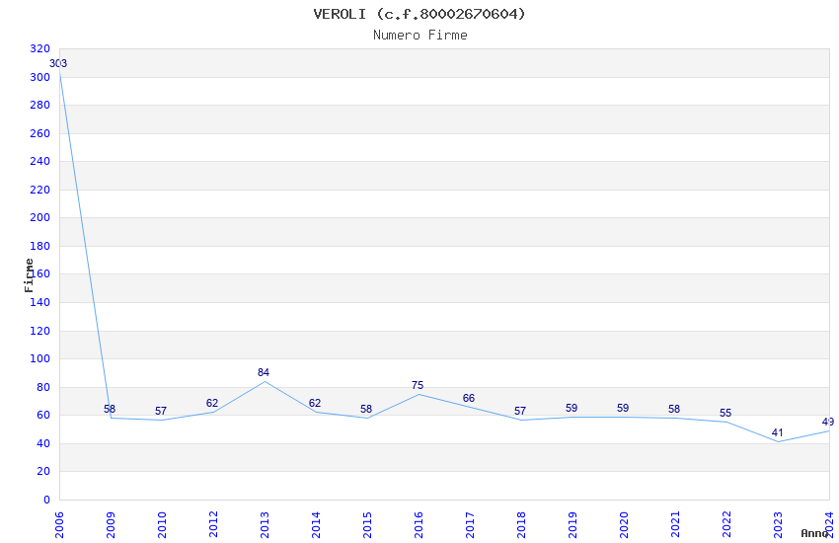Select the 62 data label above 2014
Image resolution: width=839 pixels, height=543 pixels.
315,403
